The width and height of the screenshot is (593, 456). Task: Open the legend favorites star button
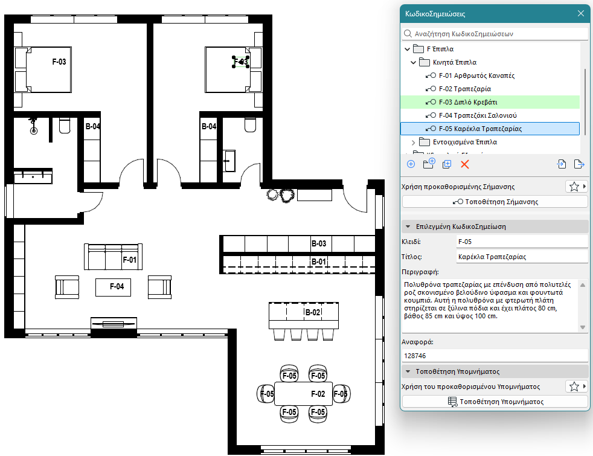(577, 387)
